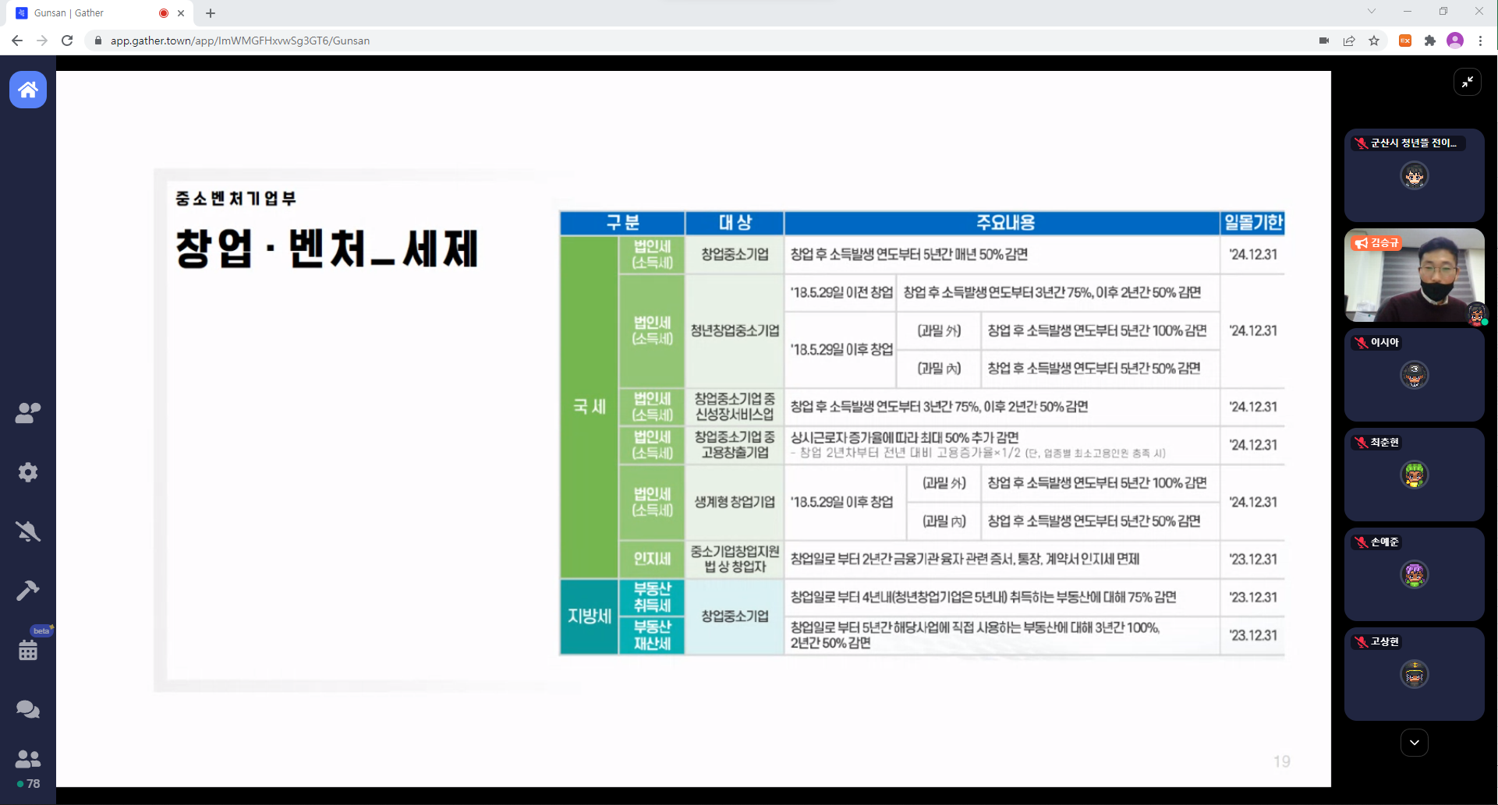Open a new browser tab
This screenshot has width=1498, height=805.
click(211, 13)
